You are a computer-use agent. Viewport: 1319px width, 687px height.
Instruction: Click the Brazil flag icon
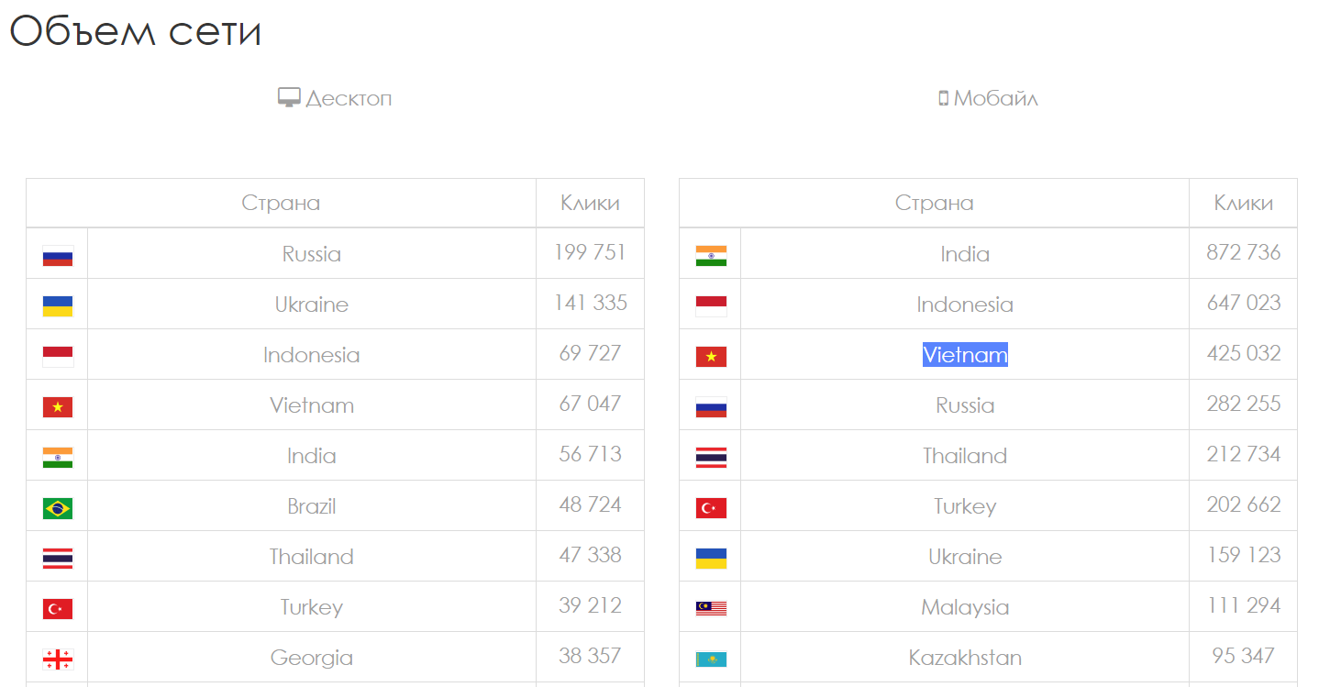[58, 508]
